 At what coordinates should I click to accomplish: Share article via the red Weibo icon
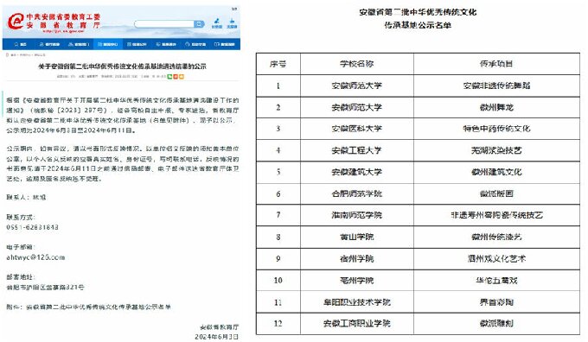[x=176, y=76]
